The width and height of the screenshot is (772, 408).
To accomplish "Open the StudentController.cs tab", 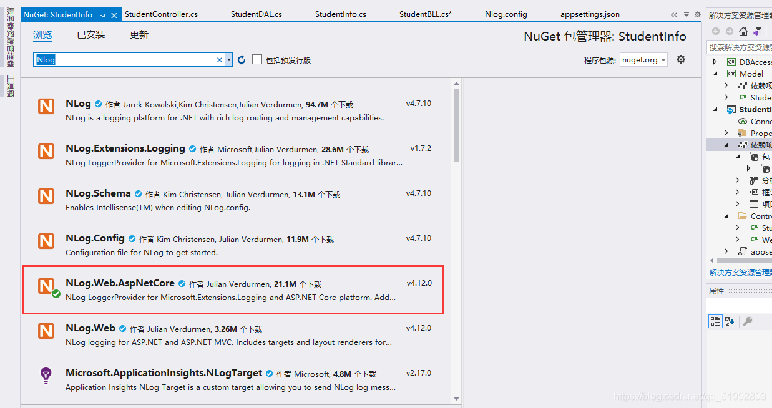I will (161, 14).
